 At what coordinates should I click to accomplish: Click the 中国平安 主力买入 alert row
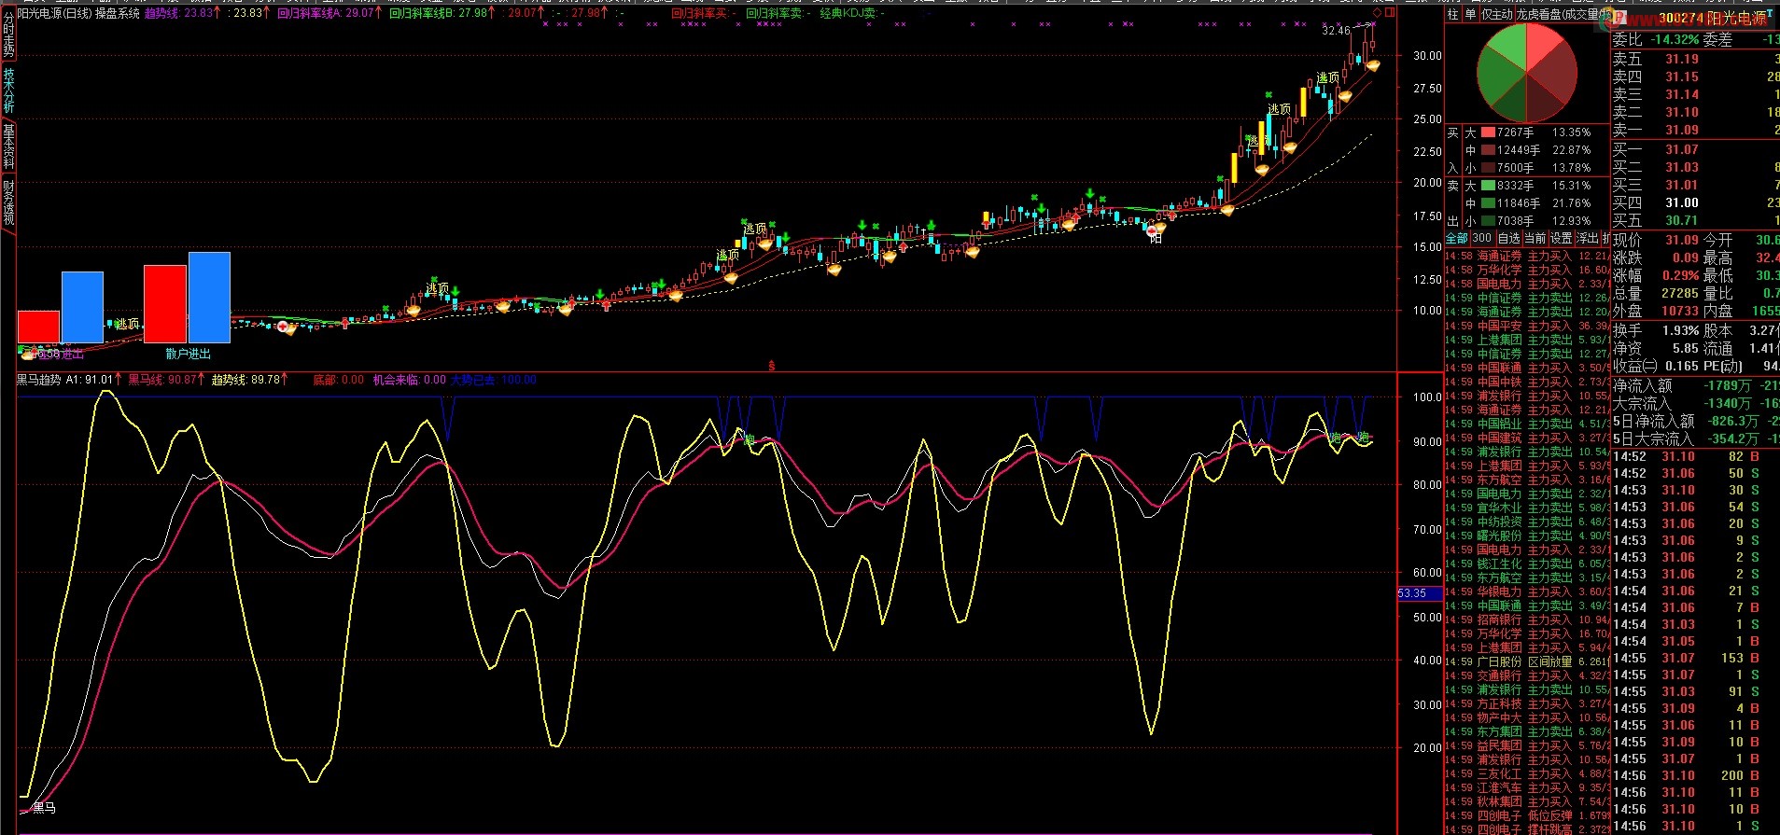tap(1528, 326)
